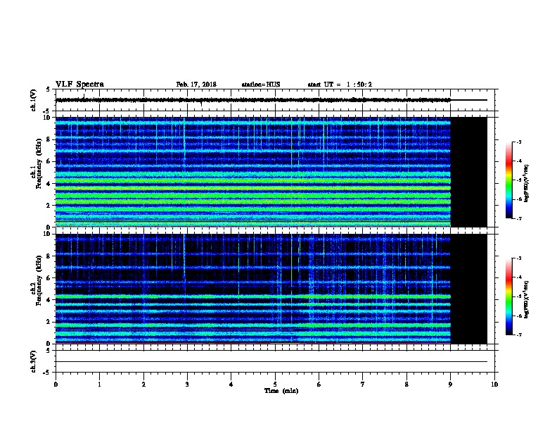Click the "10" kHz tick of ch.2 spectrogram
The height and width of the screenshot is (431, 557).
tap(48, 234)
